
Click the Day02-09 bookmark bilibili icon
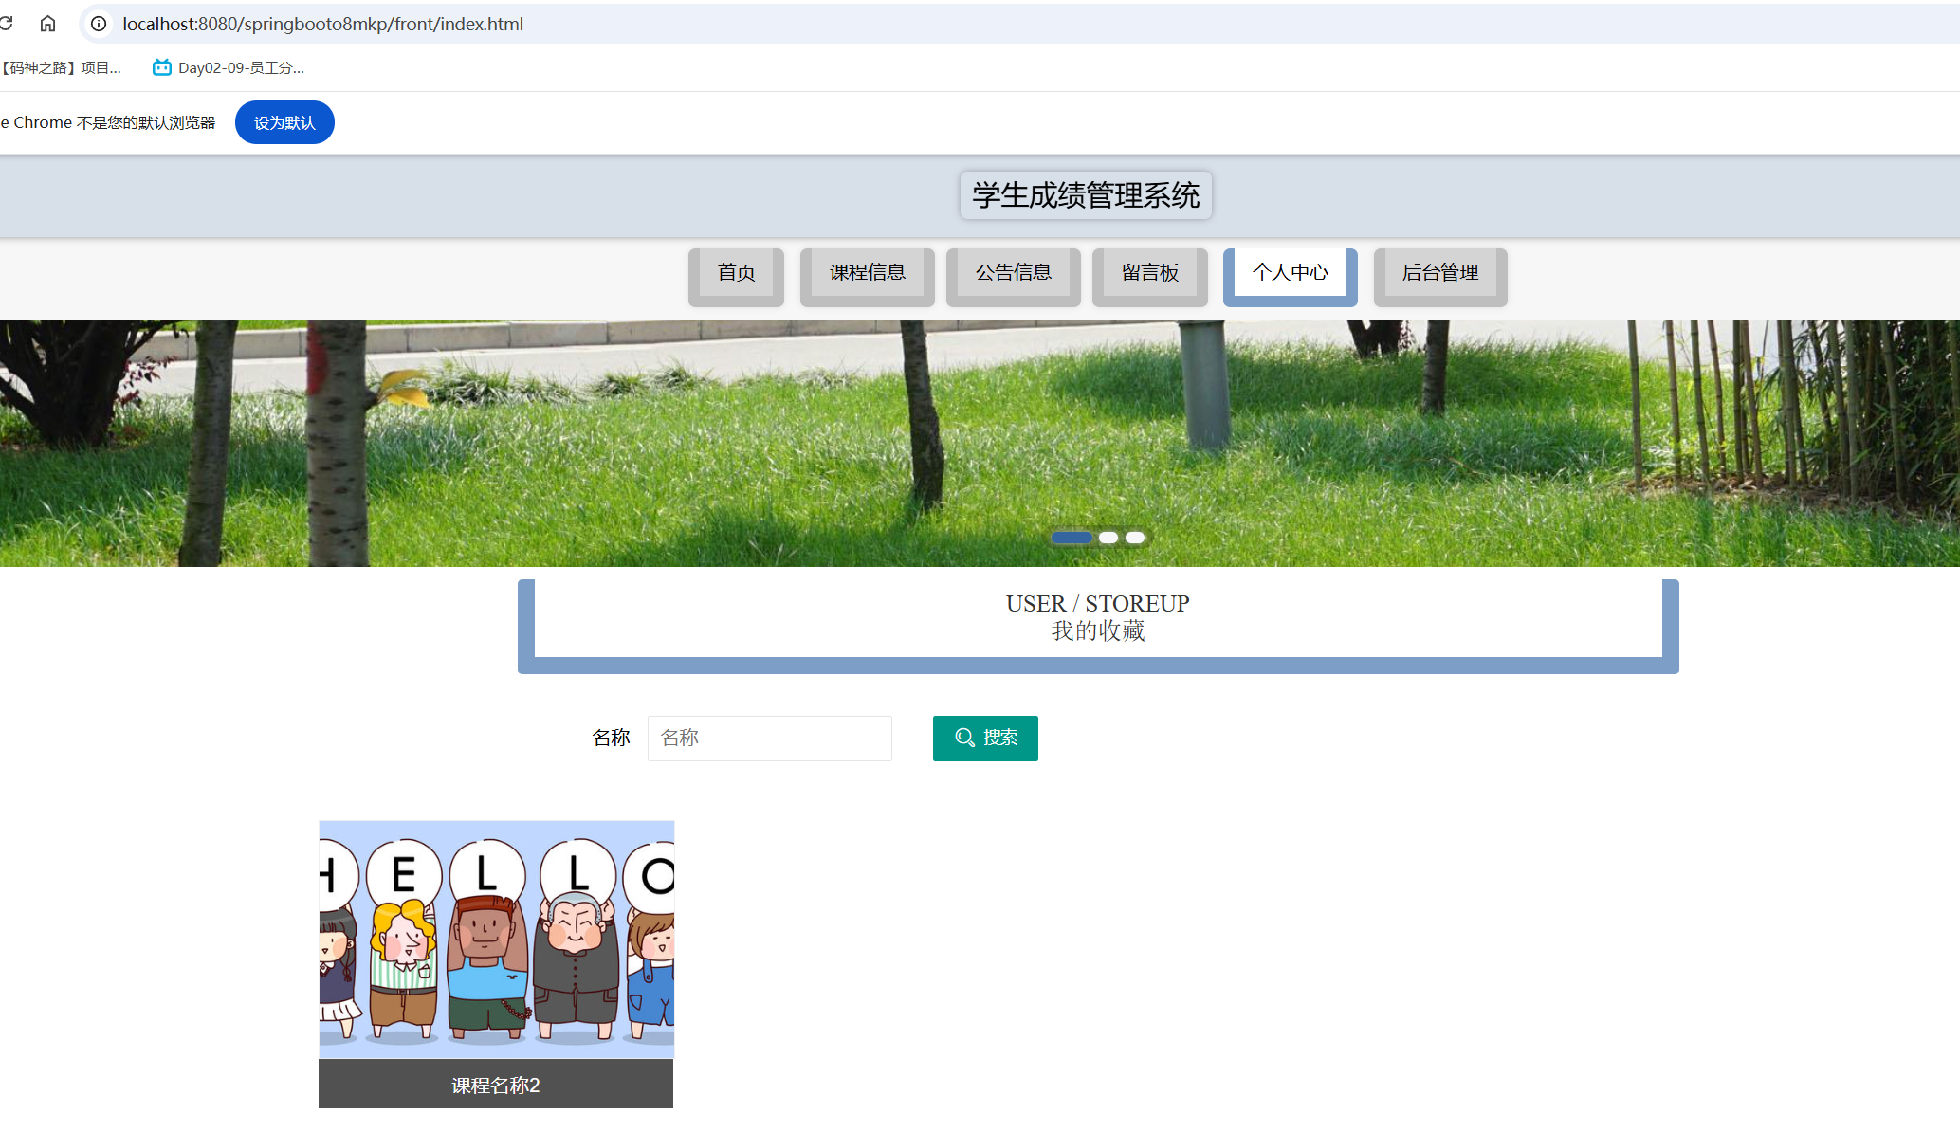[x=162, y=67]
